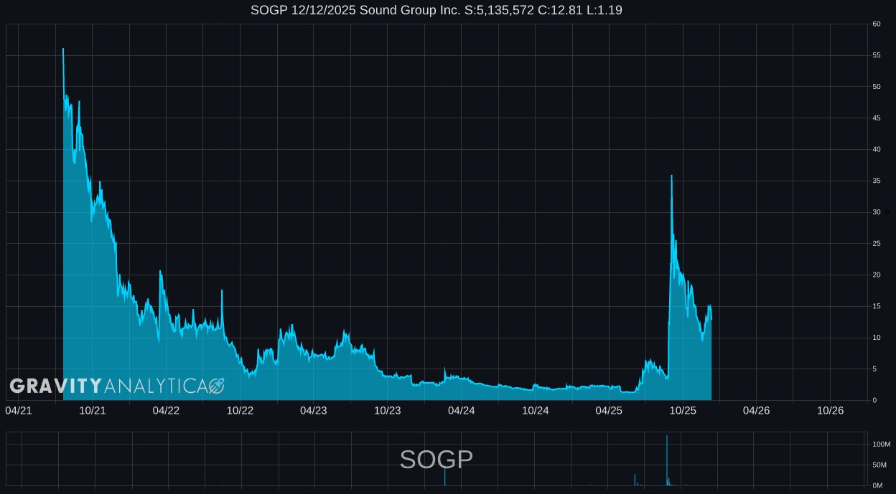Select the 10/26 date label on x-axis
The height and width of the screenshot is (494, 896).
coord(830,411)
